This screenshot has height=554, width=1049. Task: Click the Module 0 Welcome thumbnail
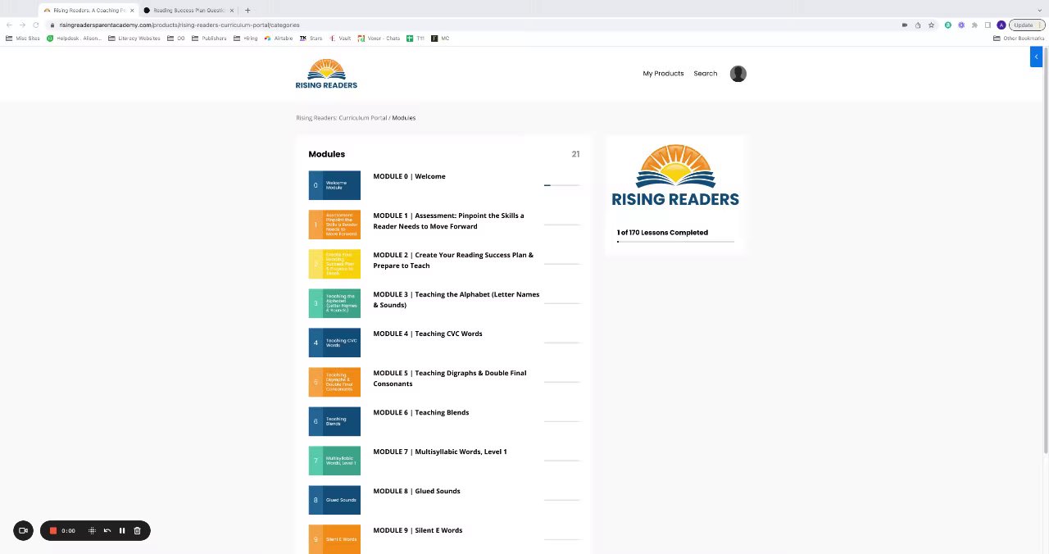coord(334,185)
